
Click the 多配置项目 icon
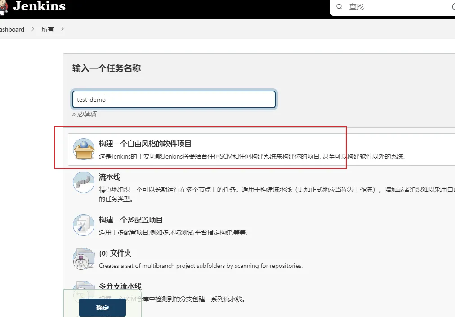84,225
